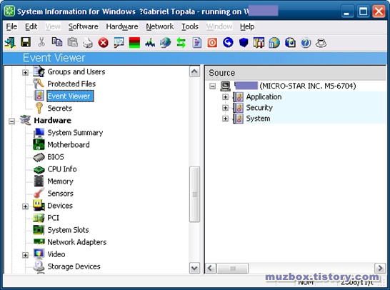
Task: Select Protected Files in the tree
Action: [x=71, y=84]
